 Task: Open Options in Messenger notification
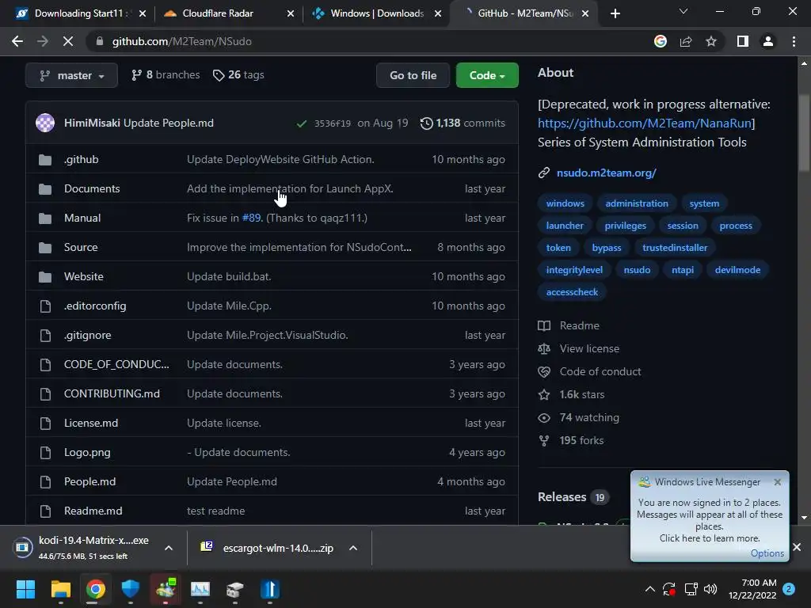pyautogui.click(x=767, y=553)
